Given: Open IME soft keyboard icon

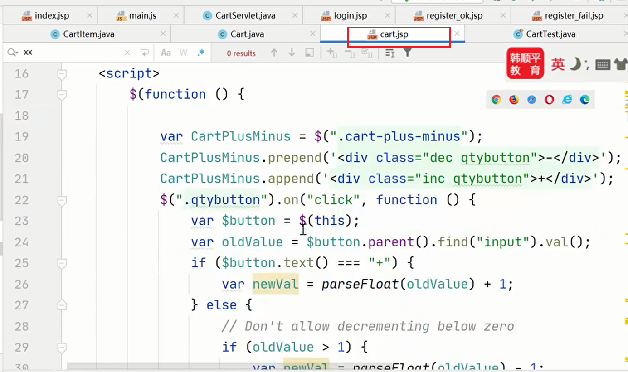Looking at the screenshot, I should (x=603, y=65).
